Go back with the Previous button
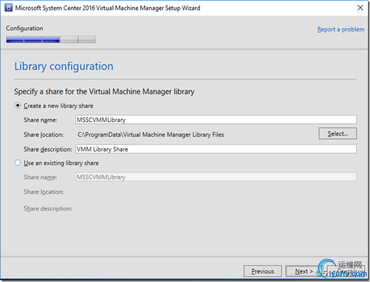The height and width of the screenshot is (282, 370). (263, 271)
